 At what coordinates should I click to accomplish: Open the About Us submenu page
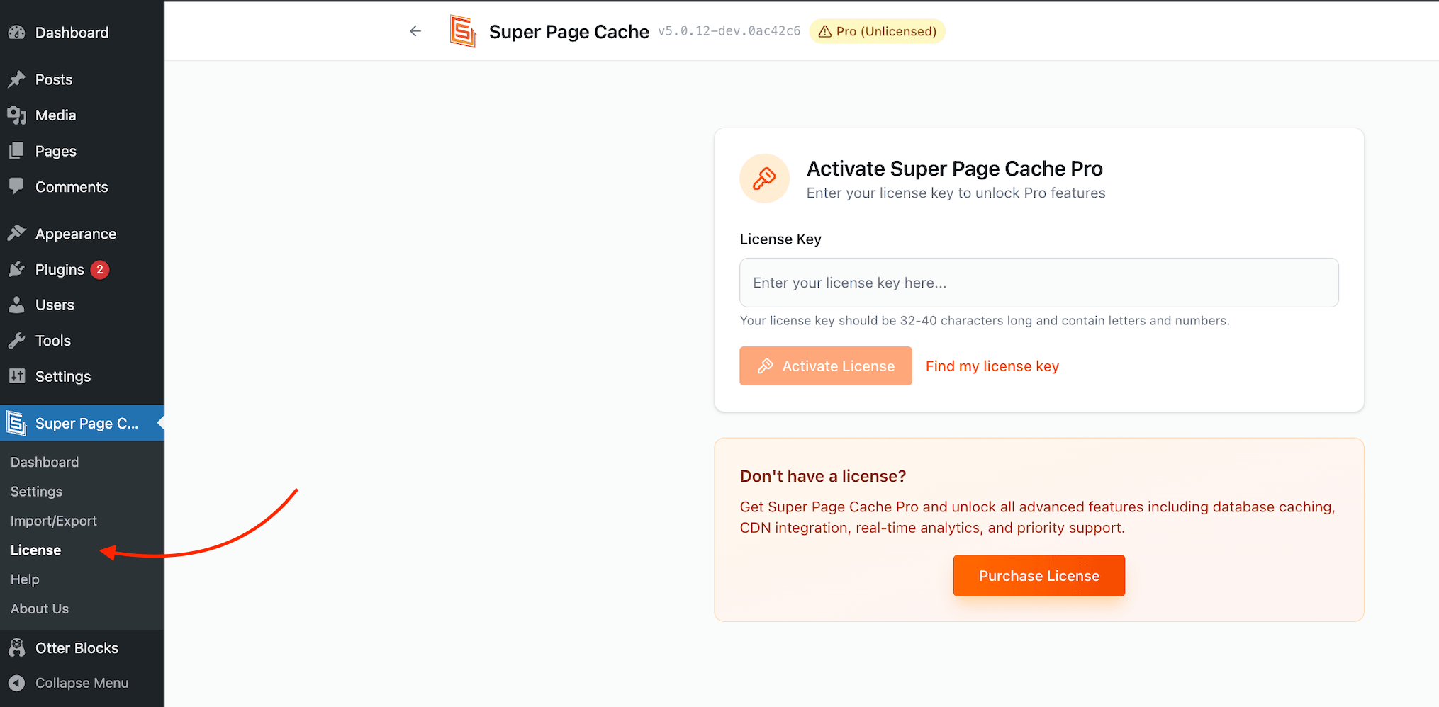point(40,609)
